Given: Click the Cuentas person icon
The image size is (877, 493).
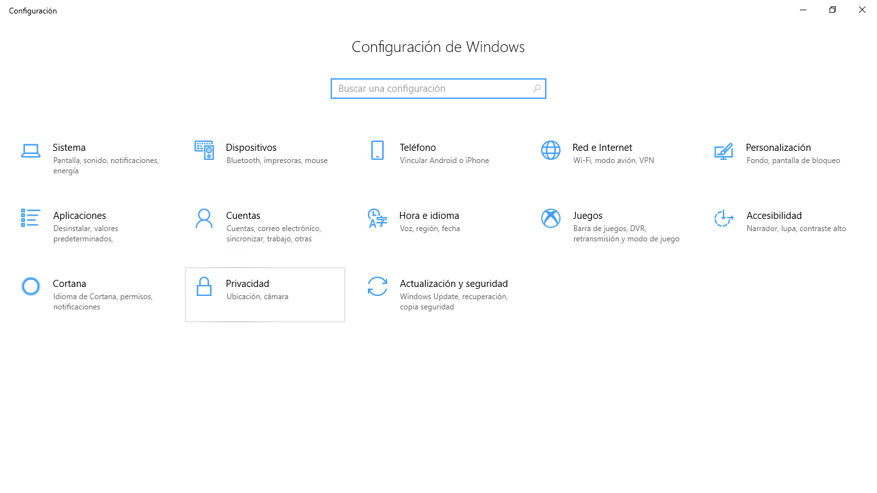Looking at the screenshot, I should click(x=204, y=218).
